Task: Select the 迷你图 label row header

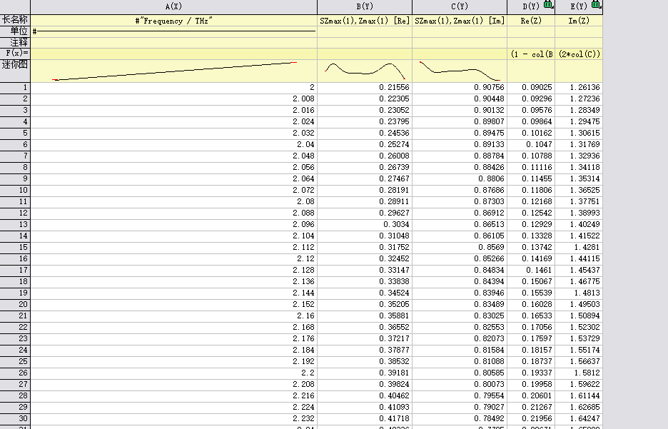Action: pyautogui.click(x=15, y=71)
